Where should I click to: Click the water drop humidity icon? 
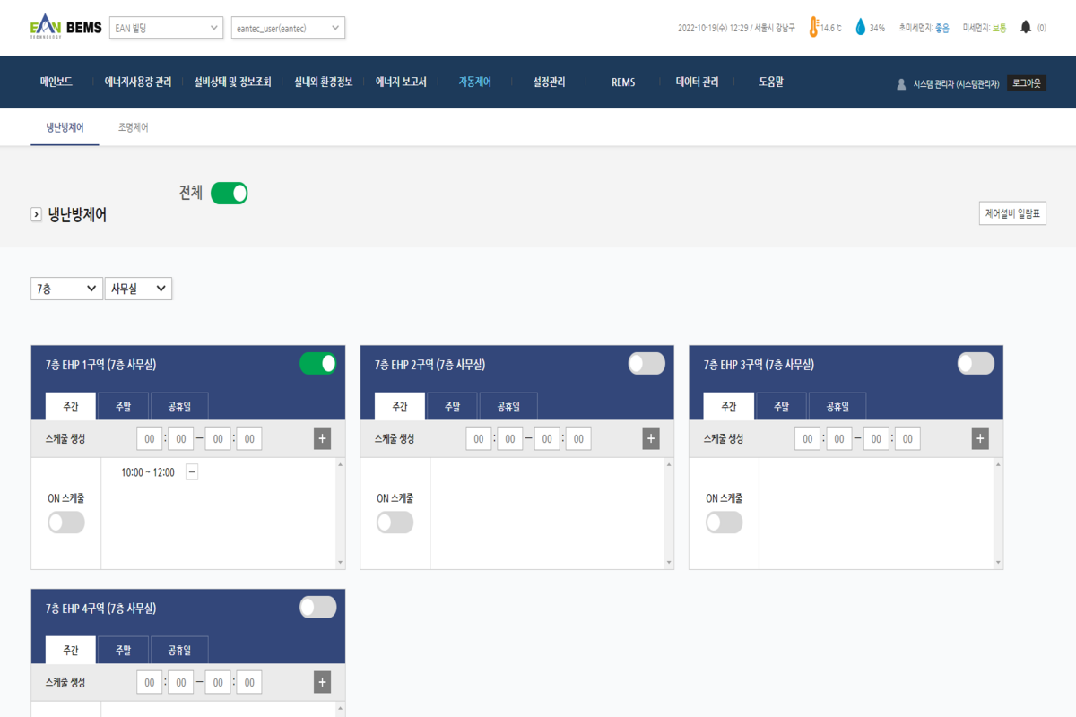(x=861, y=28)
